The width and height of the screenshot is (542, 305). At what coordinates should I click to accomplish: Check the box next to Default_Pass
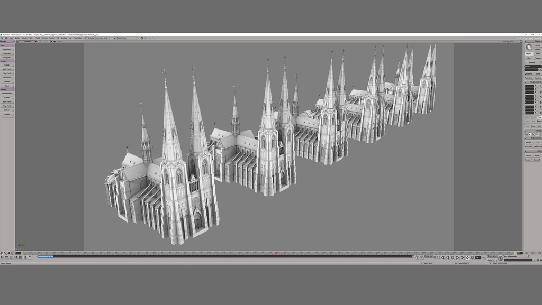click(x=114, y=38)
